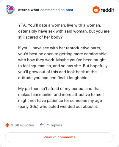Click the paragraph beginning 'If you'll have'
This screenshot has width=119, height=147.
(63, 63)
